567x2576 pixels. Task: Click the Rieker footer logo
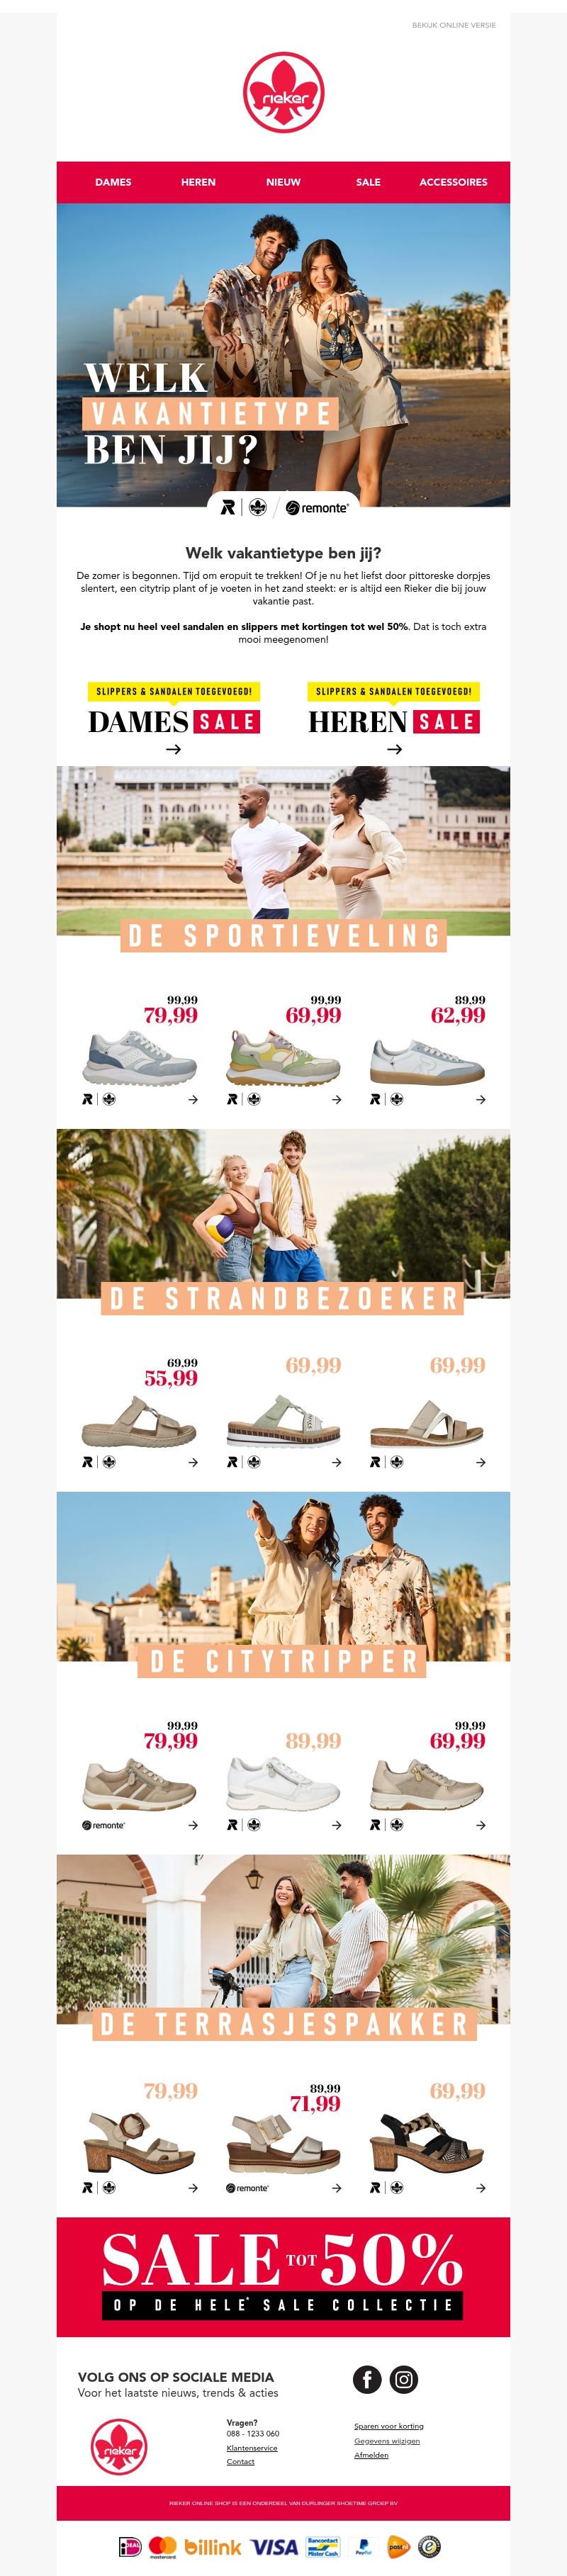click(119, 2446)
